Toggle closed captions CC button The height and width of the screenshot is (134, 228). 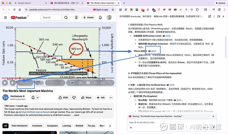(88, 83)
